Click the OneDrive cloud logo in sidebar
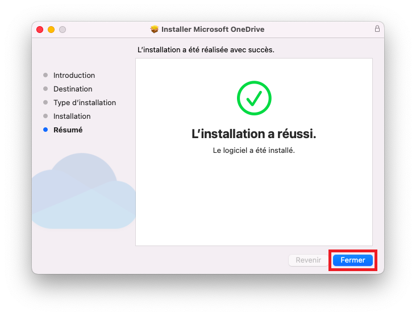The image size is (416, 316). click(x=84, y=191)
